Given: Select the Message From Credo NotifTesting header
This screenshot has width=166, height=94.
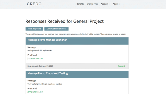Looking at the screenshot, I should click(x=77, y=74).
